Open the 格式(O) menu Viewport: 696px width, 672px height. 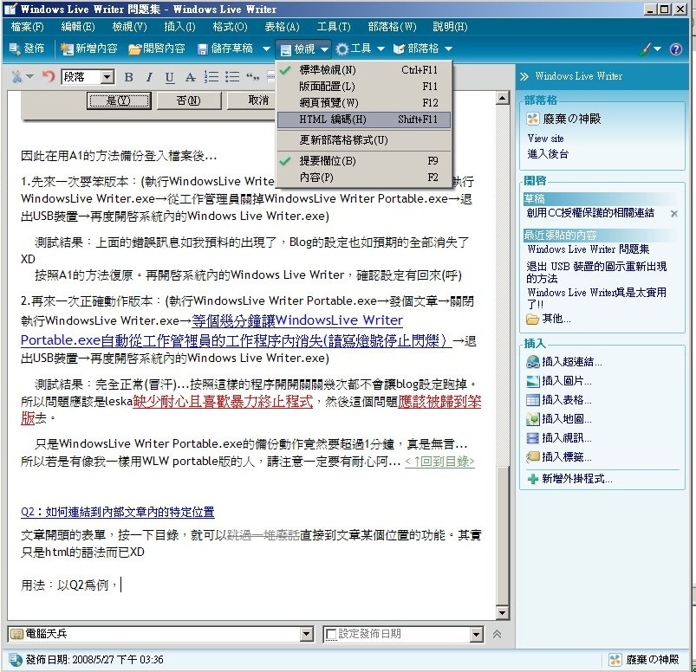point(230,27)
